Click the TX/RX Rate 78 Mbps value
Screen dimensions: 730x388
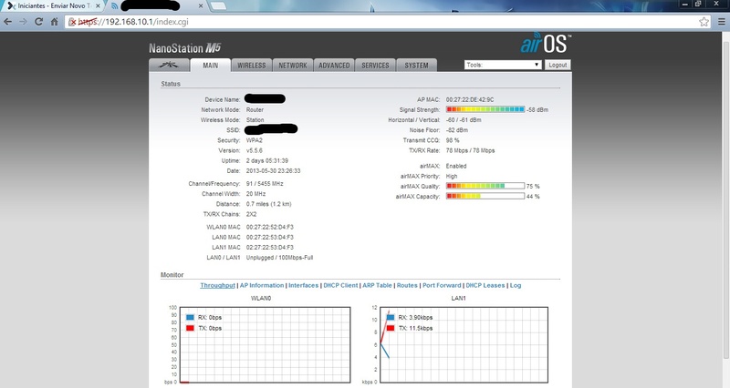click(470, 150)
